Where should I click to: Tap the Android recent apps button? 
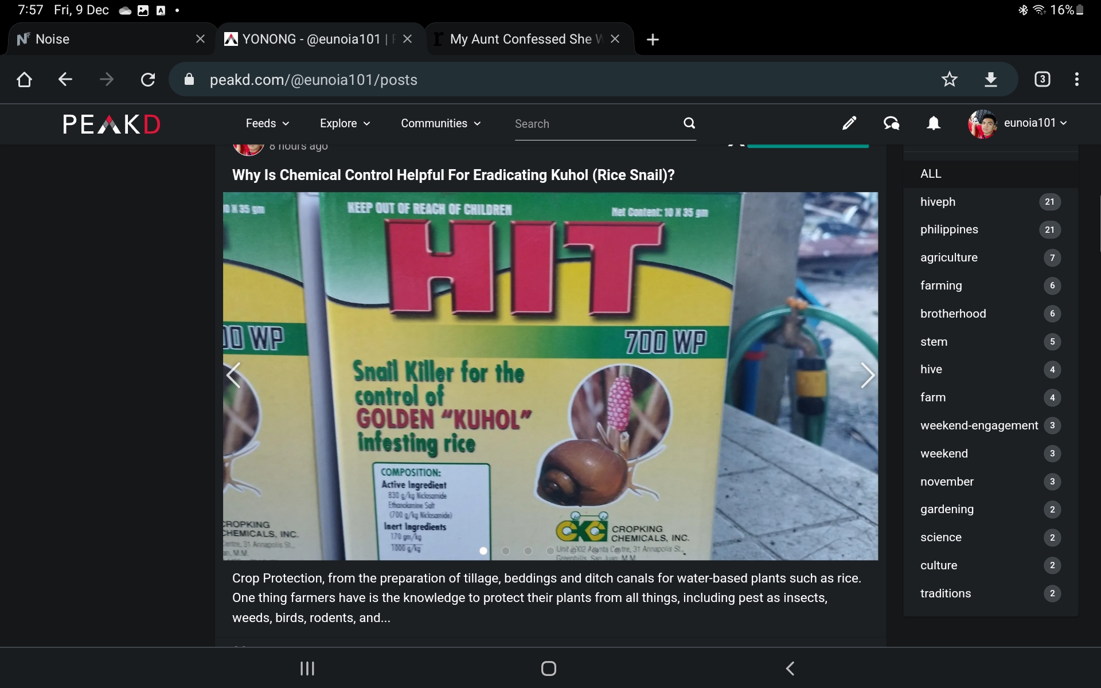point(307,669)
